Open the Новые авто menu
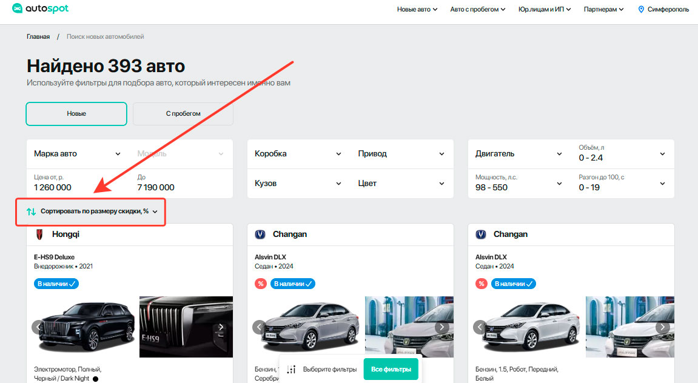 click(417, 9)
